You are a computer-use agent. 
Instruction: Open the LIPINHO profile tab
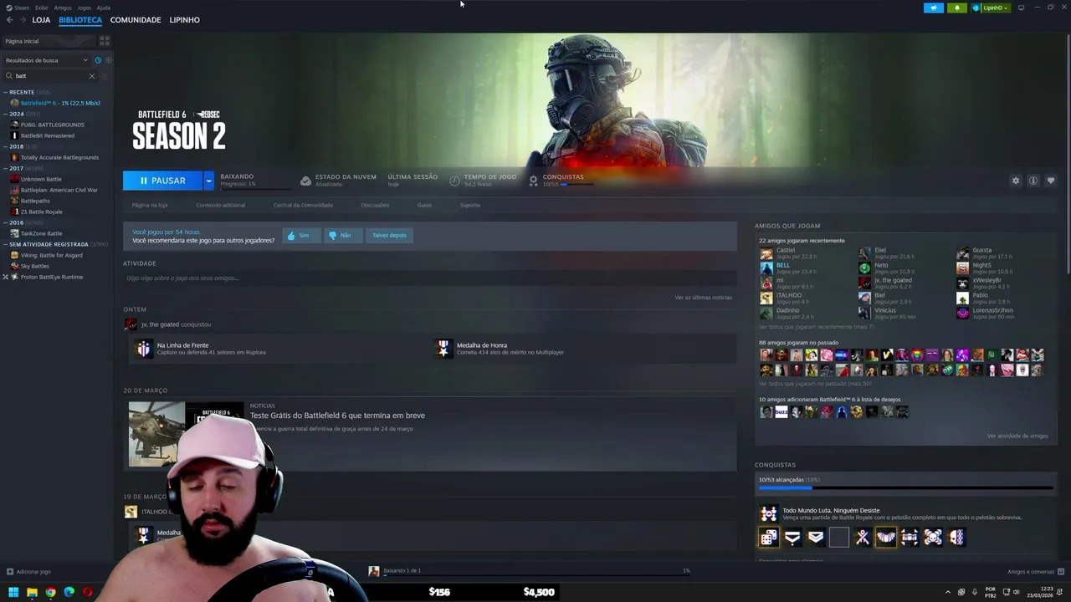(x=184, y=20)
